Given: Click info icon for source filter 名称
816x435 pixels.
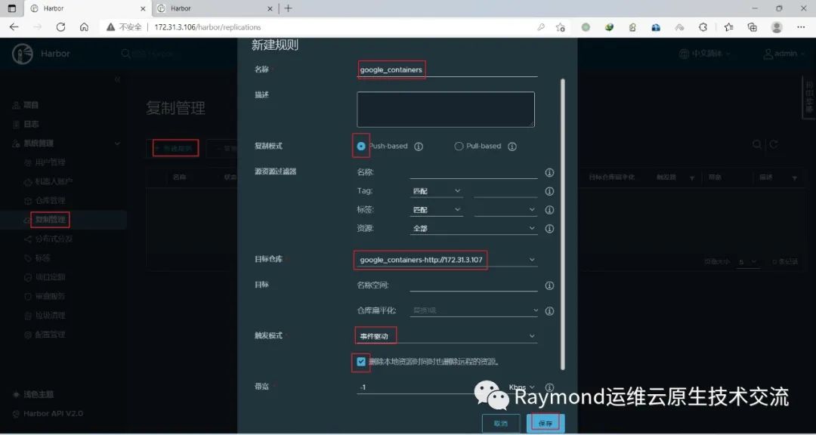Looking at the screenshot, I should (x=549, y=173).
